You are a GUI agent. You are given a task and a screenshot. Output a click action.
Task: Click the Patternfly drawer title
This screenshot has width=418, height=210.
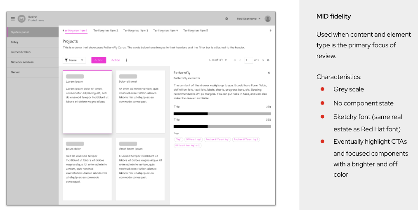[182, 72]
